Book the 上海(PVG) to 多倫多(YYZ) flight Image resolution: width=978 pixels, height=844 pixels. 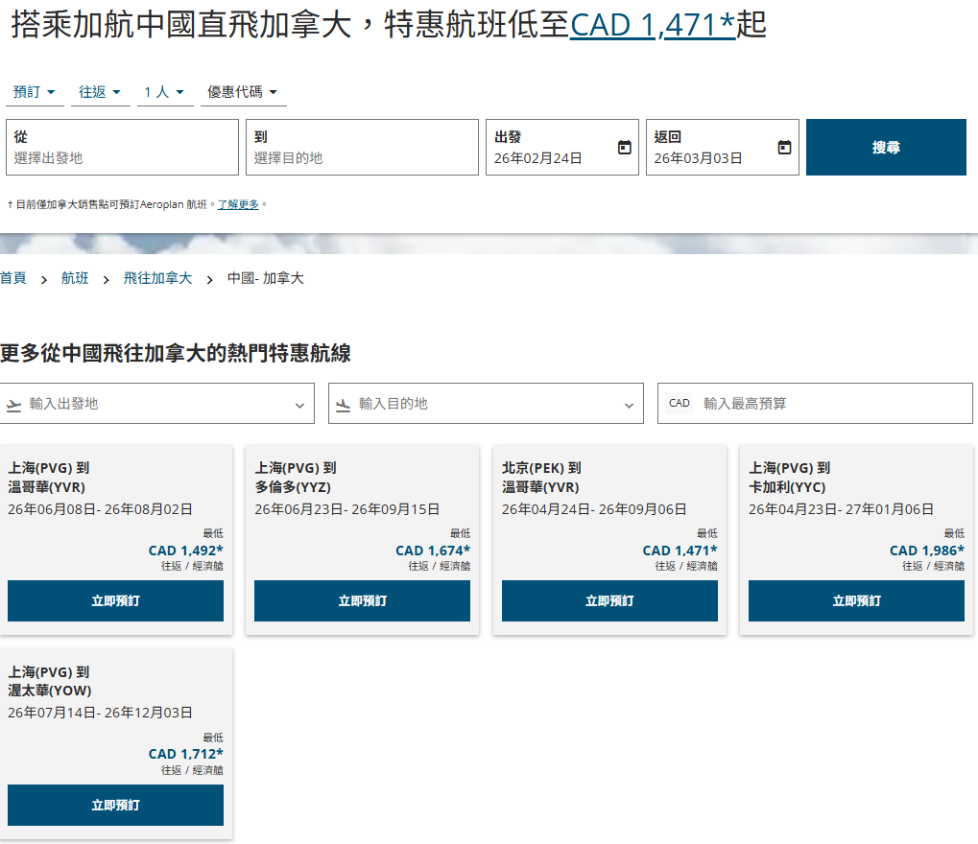pyautogui.click(x=363, y=601)
